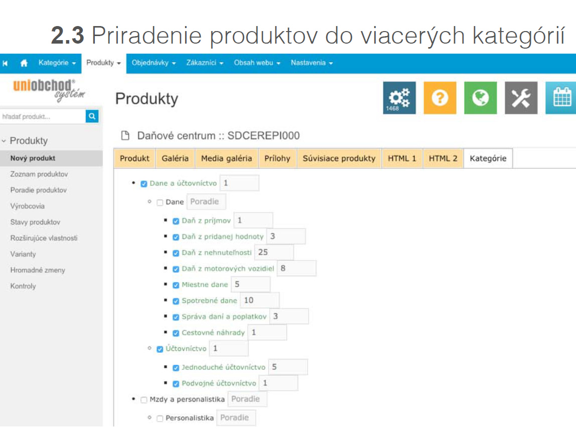The height and width of the screenshot is (432, 576).
Task: Click the sidebar collapse arrow icon
Action: (x=6, y=63)
